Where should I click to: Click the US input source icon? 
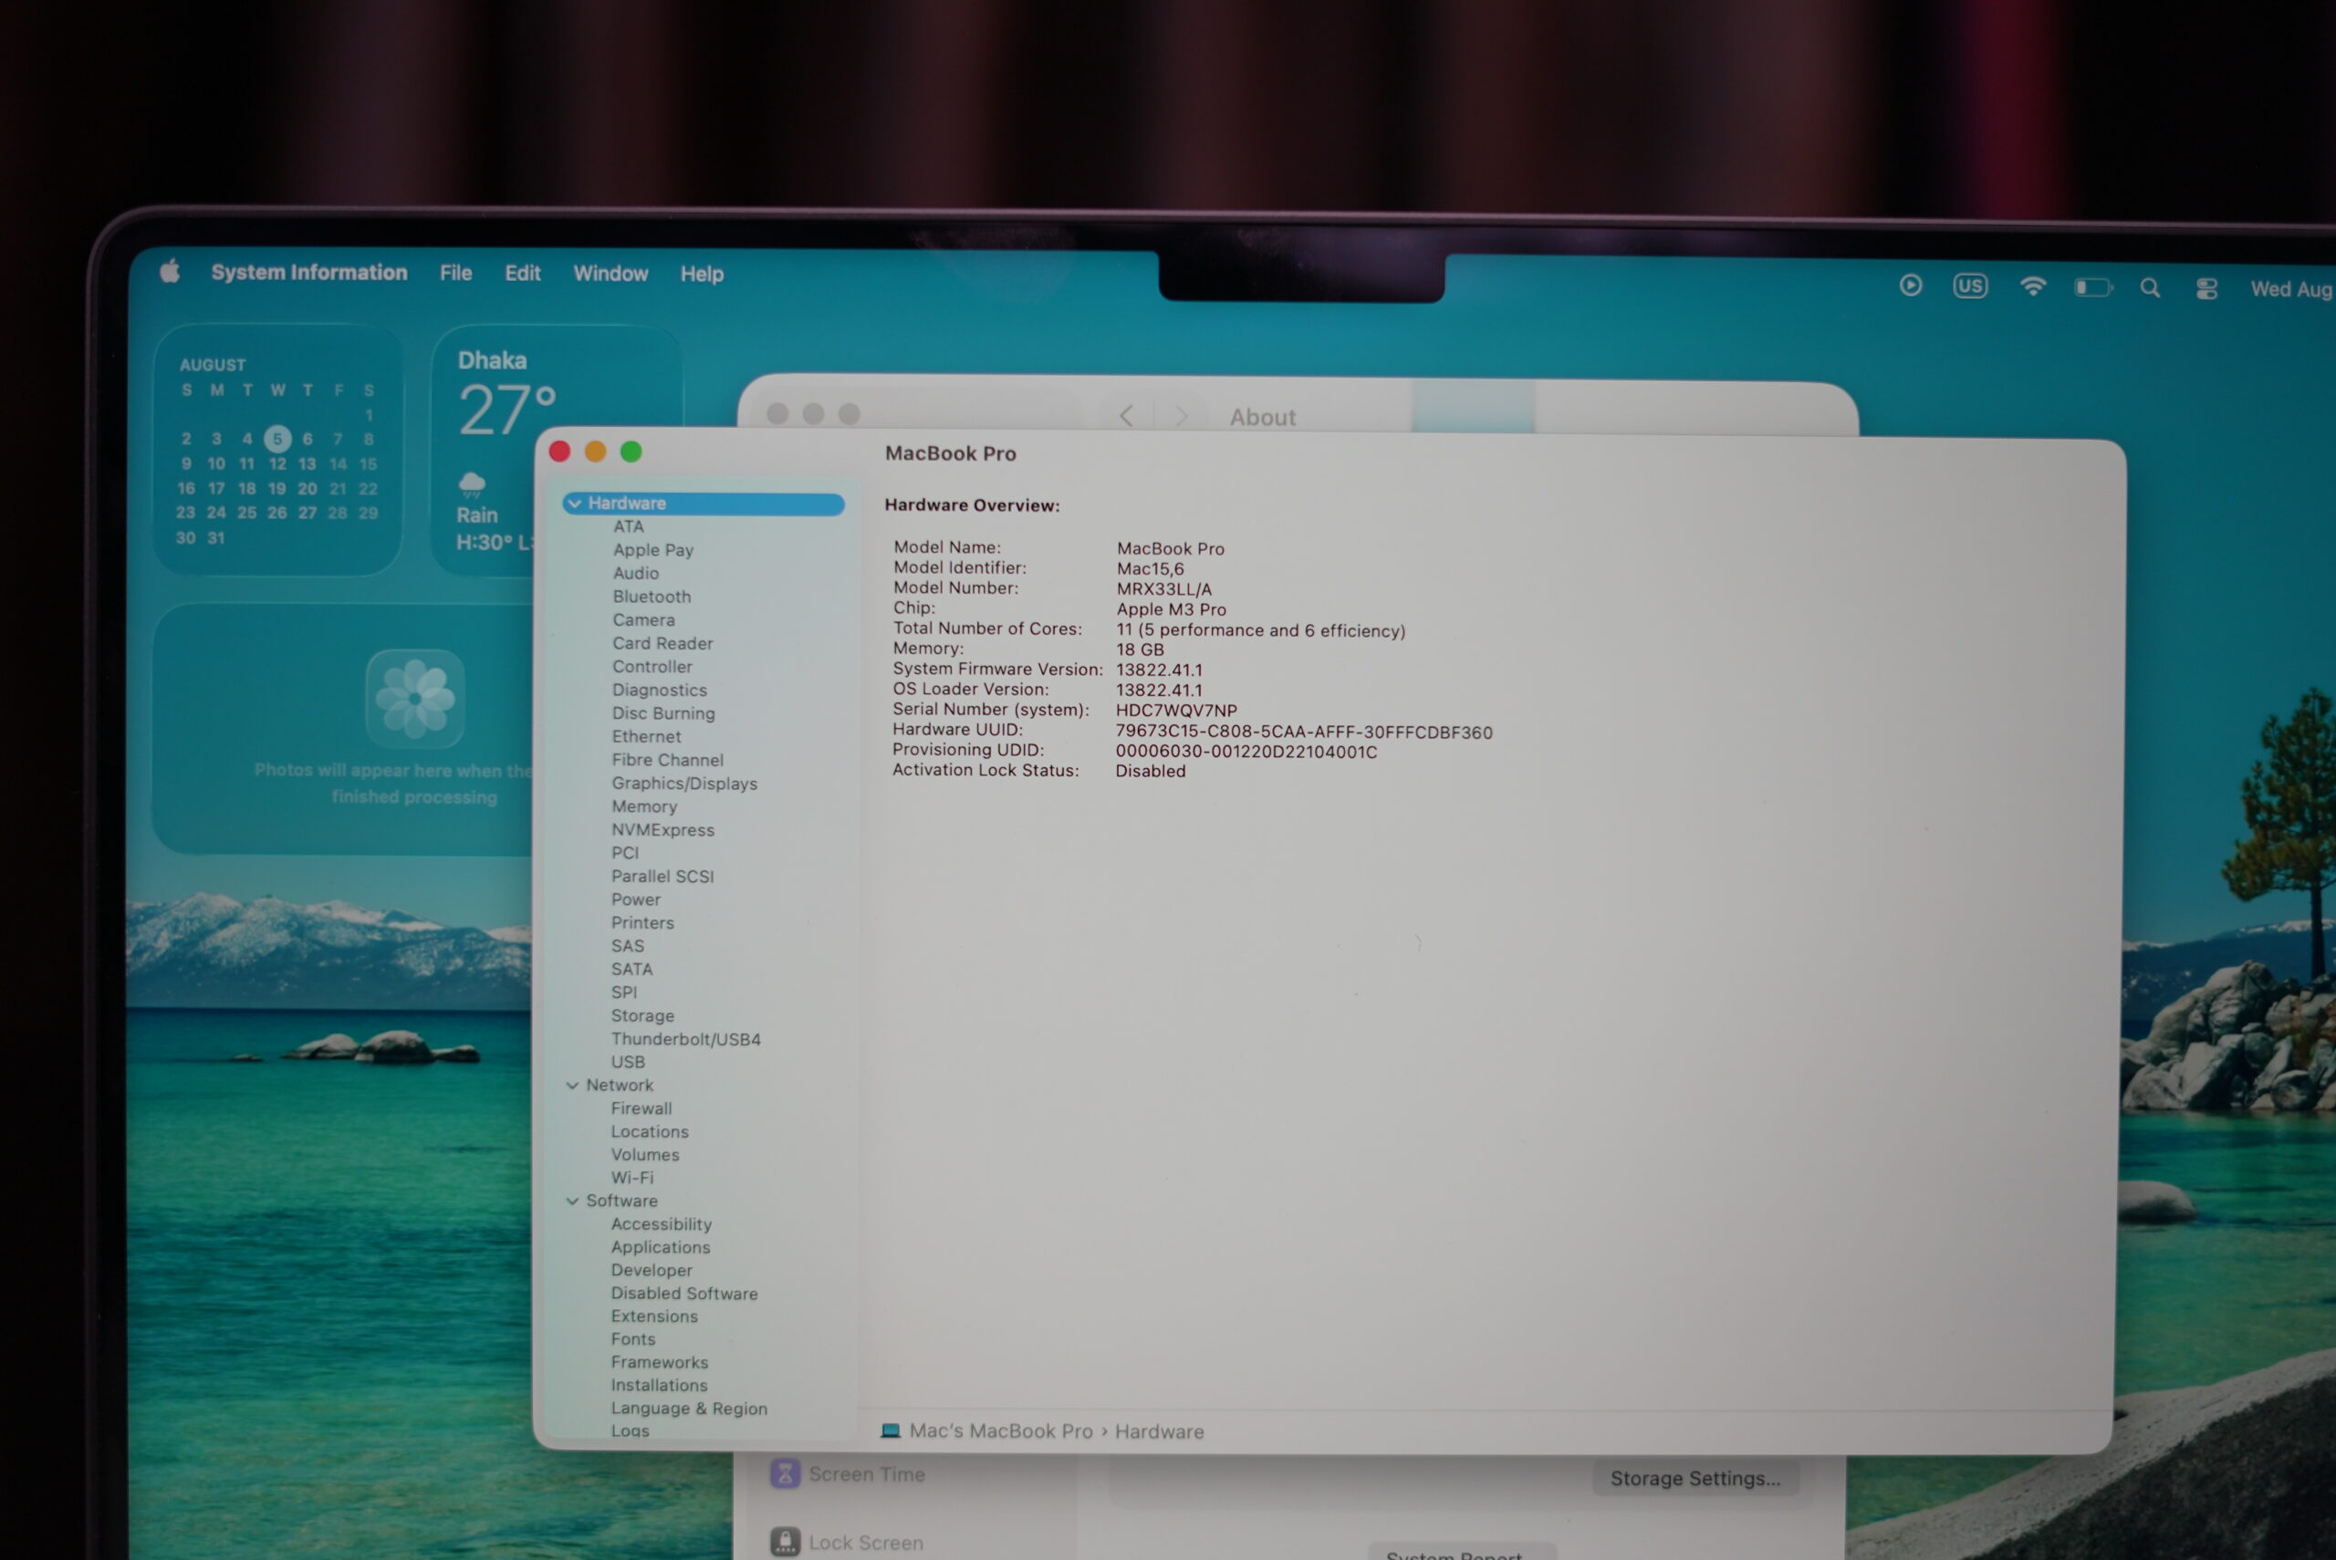(1970, 286)
